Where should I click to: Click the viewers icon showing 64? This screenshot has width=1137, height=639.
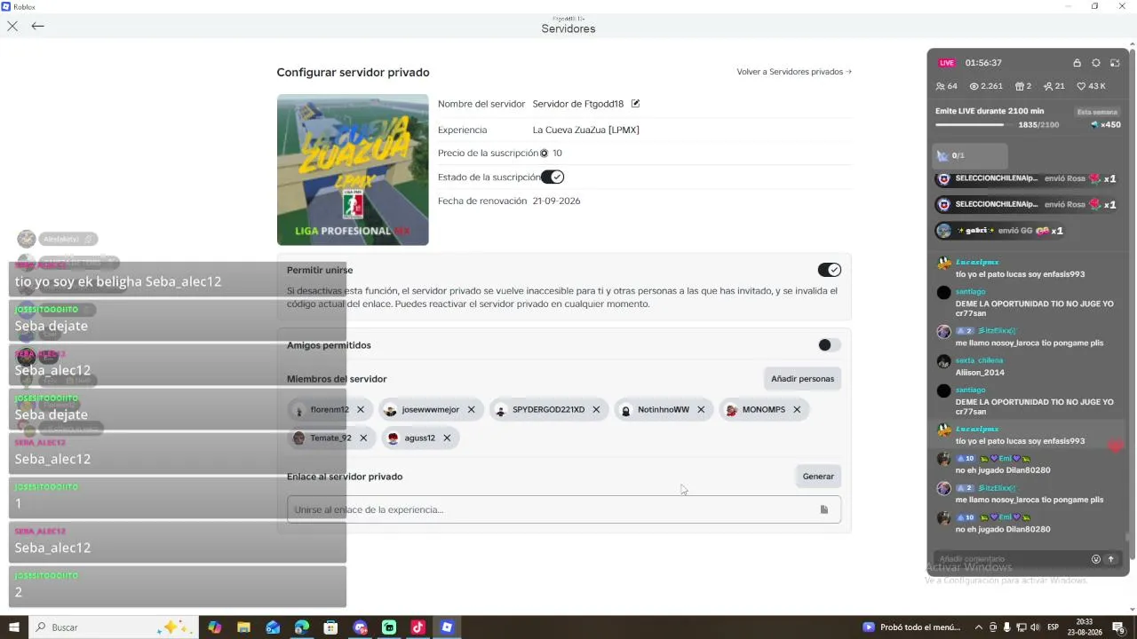pos(941,86)
